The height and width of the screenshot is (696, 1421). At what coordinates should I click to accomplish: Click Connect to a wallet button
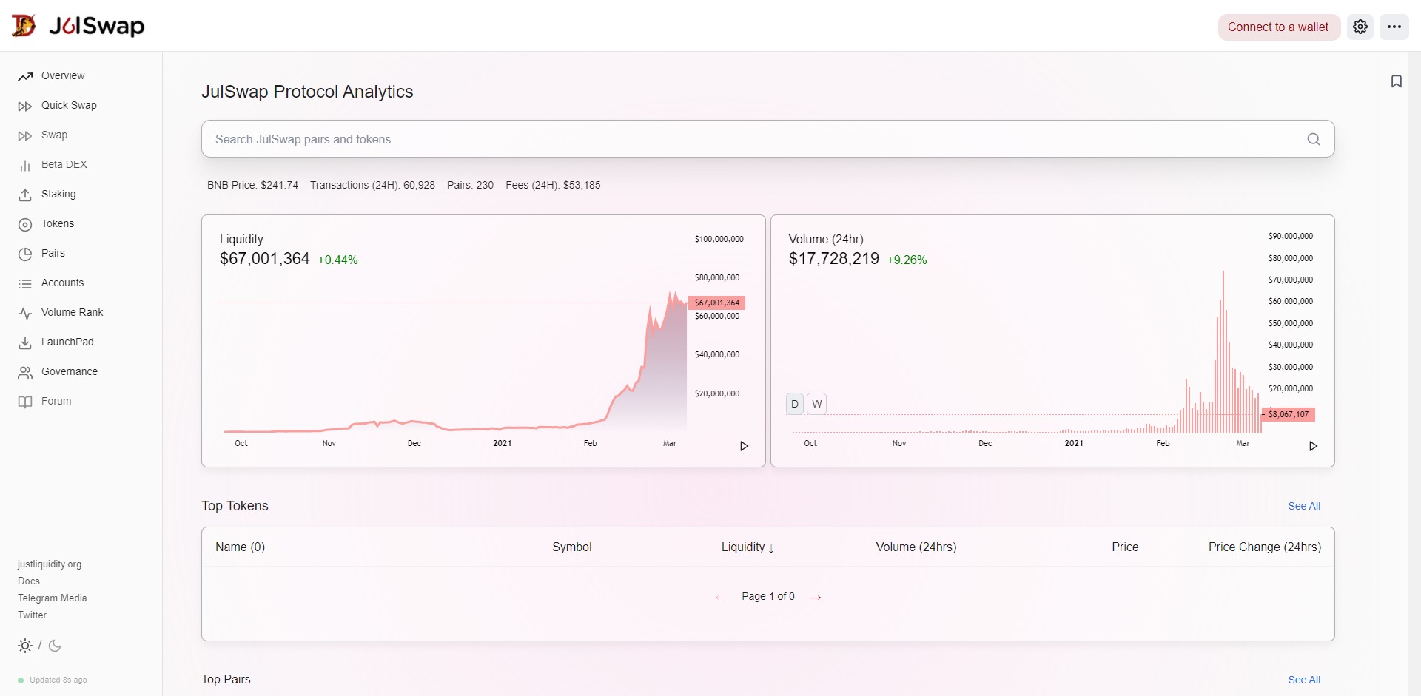[1278, 27]
